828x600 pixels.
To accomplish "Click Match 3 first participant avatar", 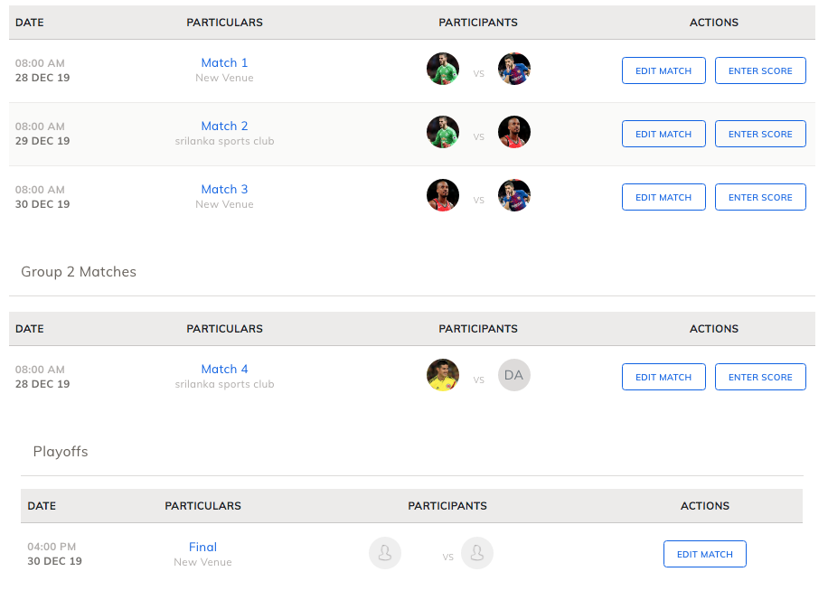I will click(x=443, y=196).
